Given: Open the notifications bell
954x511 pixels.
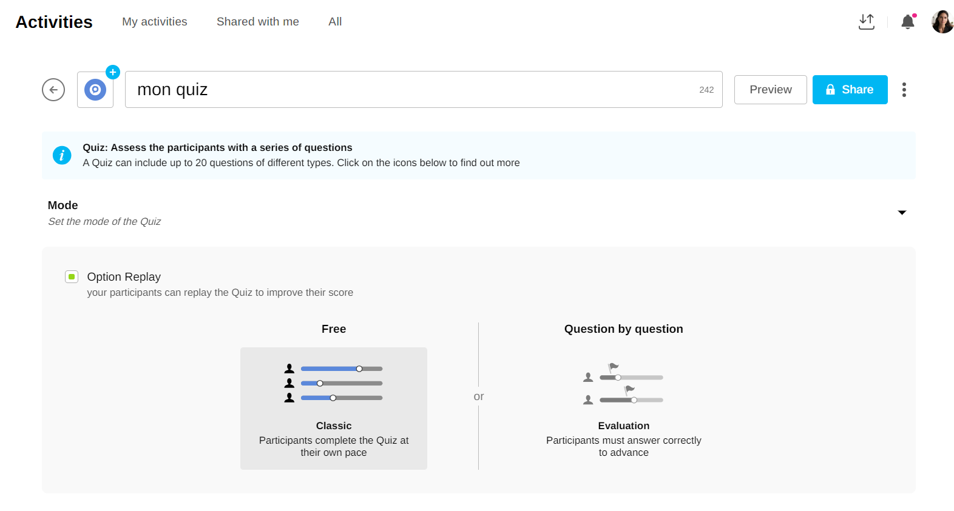Looking at the screenshot, I should click(x=908, y=22).
